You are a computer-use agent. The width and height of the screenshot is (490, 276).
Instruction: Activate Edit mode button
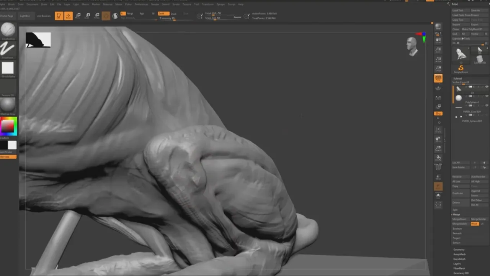tap(59, 16)
